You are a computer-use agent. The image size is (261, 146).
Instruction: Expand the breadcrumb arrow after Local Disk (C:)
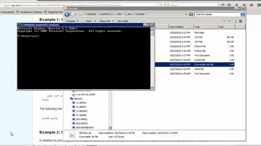[115, 14]
